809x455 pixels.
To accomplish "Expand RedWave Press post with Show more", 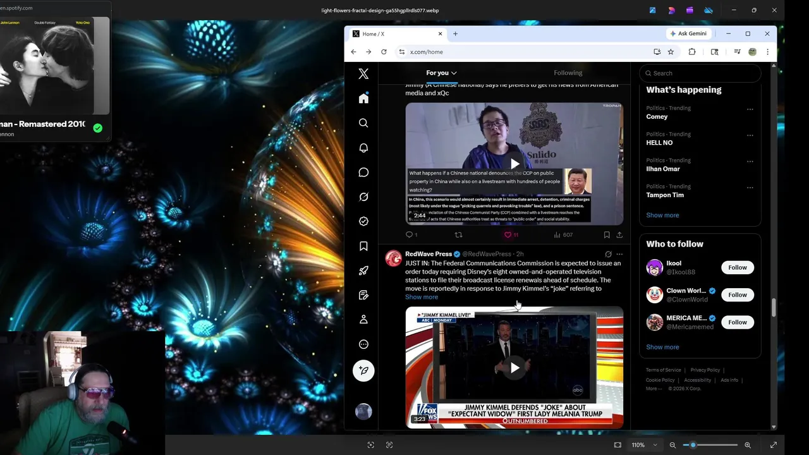I will point(422,297).
